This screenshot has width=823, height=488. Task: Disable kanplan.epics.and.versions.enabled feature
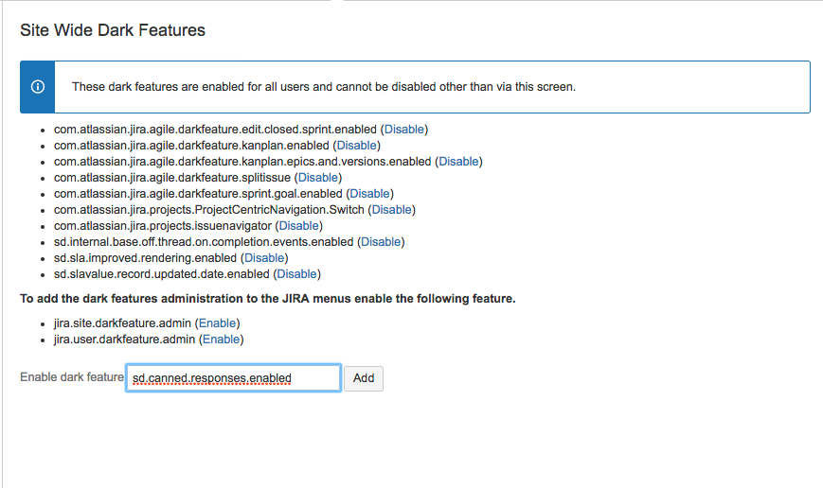[x=458, y=162]
